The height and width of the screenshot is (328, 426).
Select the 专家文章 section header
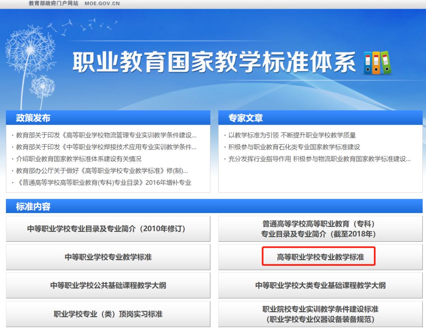245,118
